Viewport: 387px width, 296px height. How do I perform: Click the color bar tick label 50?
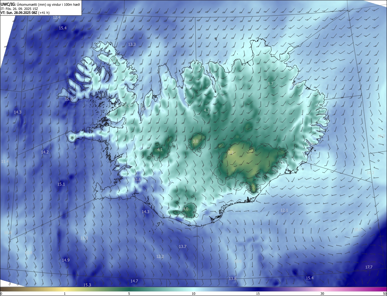(385, 294)
